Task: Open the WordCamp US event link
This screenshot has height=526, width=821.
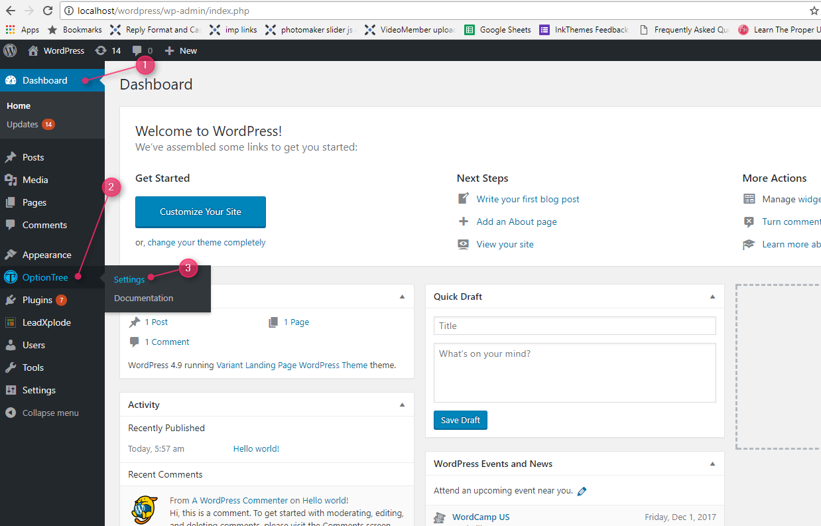Action: [x=481, y=517]
